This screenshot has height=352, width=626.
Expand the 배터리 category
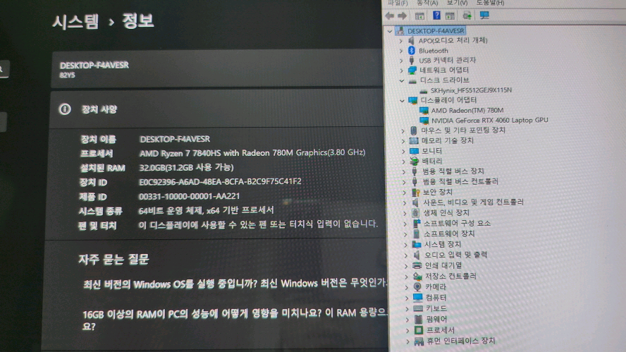point(403,162)
